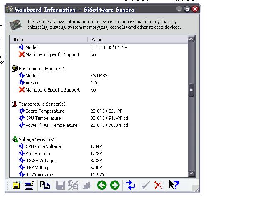
Task: Click red X beside Mainboard Specific Support under NS LM83
Action: [22, 90]
